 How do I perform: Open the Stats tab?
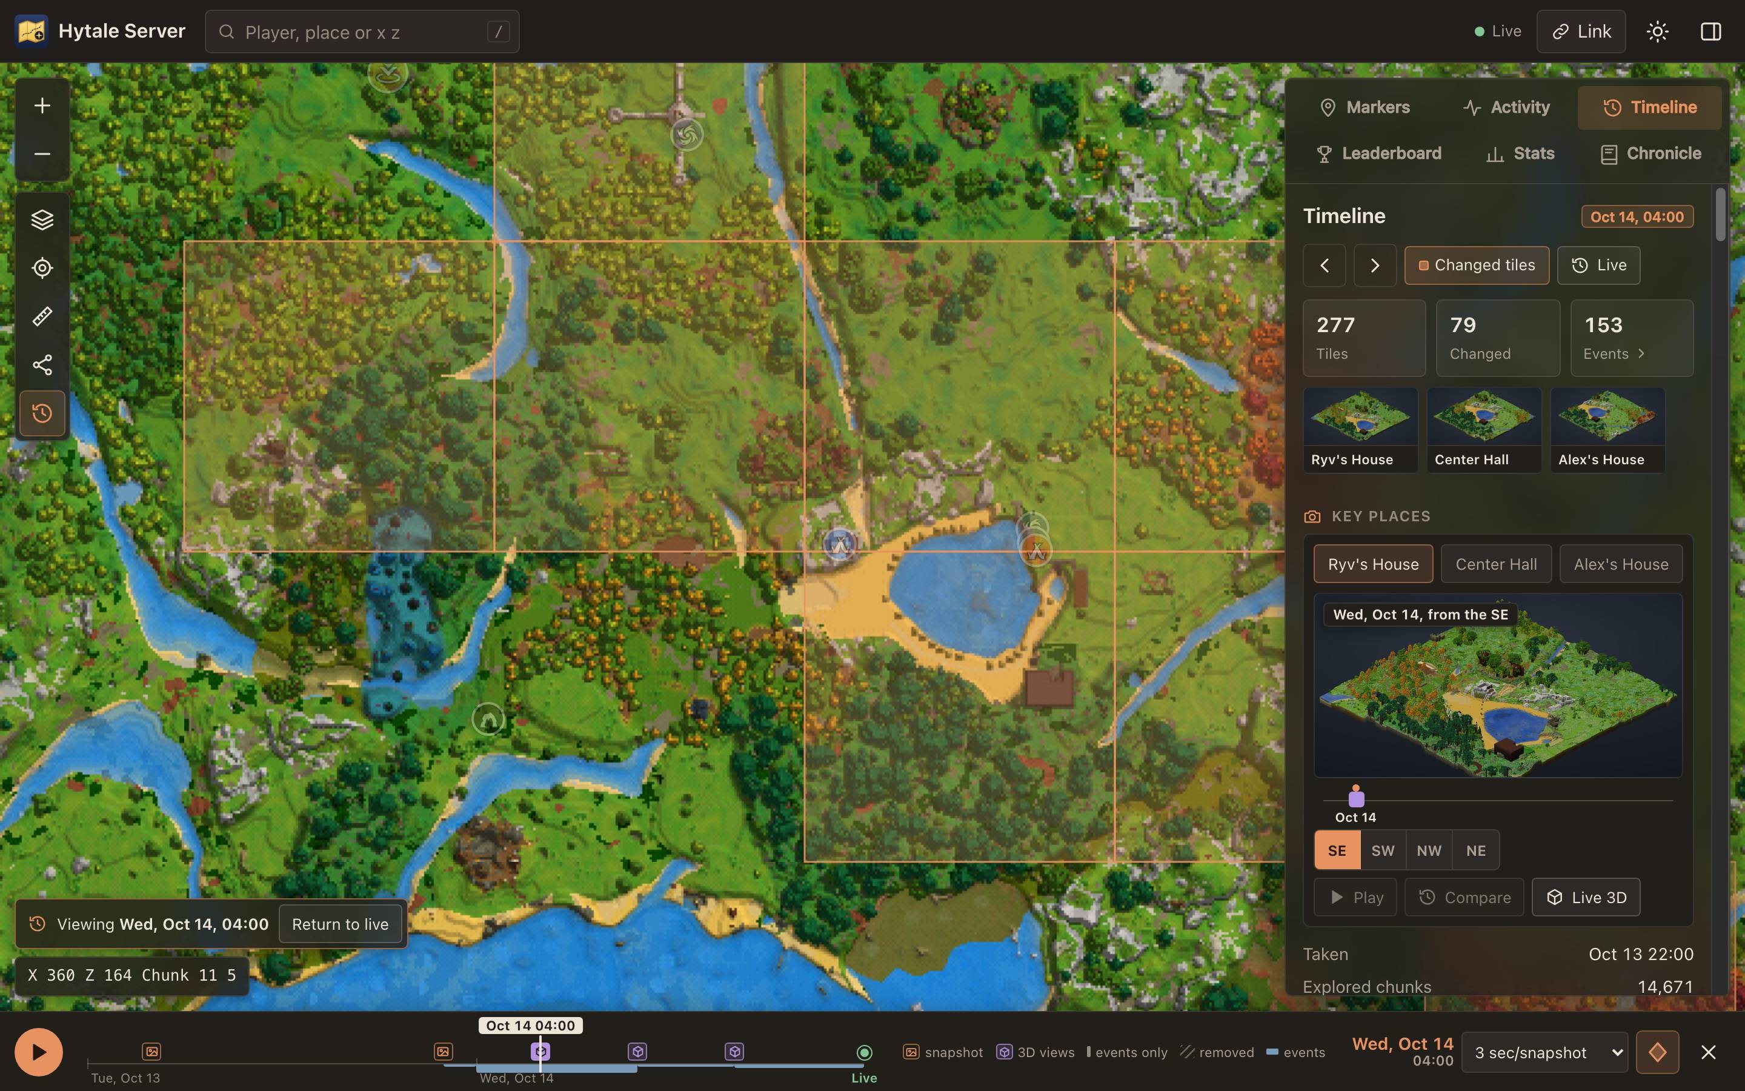point(1520,154)
